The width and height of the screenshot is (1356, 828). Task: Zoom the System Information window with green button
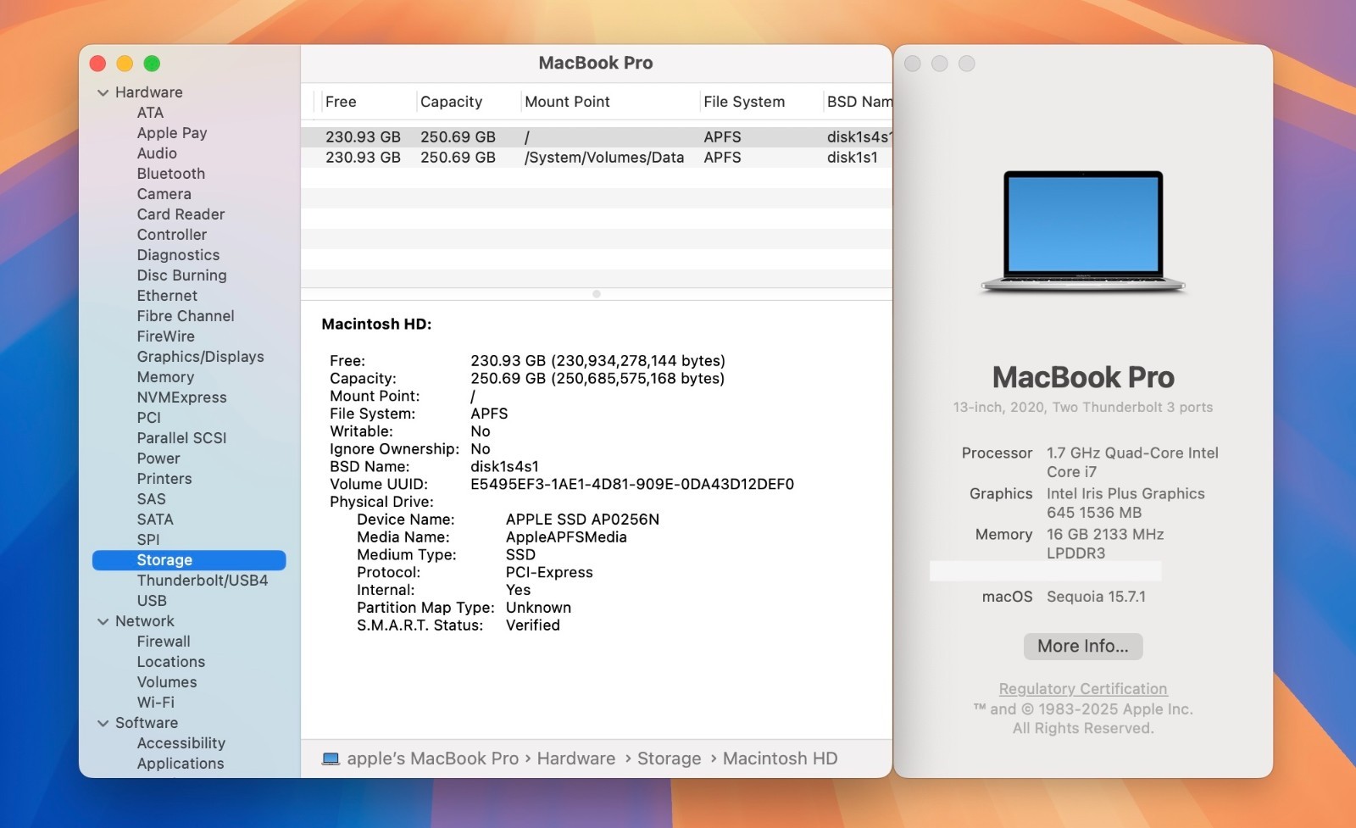click(x=152, y=64)
